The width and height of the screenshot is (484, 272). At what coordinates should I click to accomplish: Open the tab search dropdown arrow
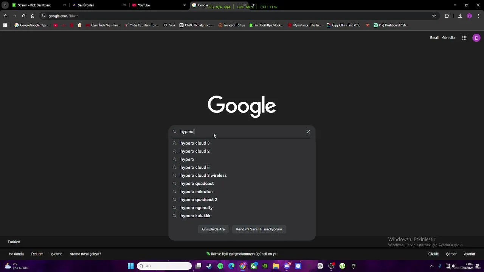(x=5, y=5)
